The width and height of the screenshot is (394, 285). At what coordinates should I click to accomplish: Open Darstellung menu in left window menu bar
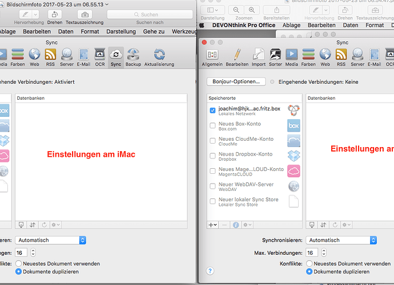(x=121, y=31)
